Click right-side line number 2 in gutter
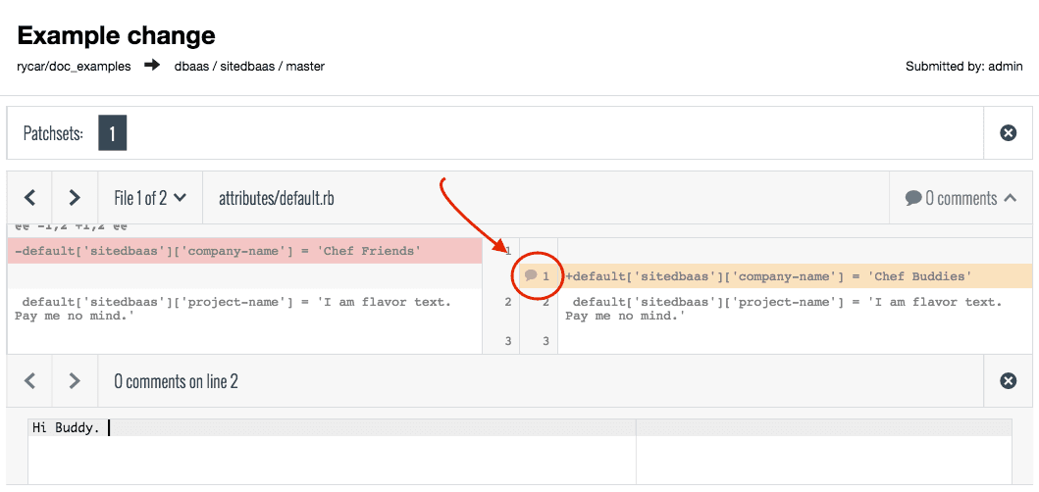 [545, 302]
